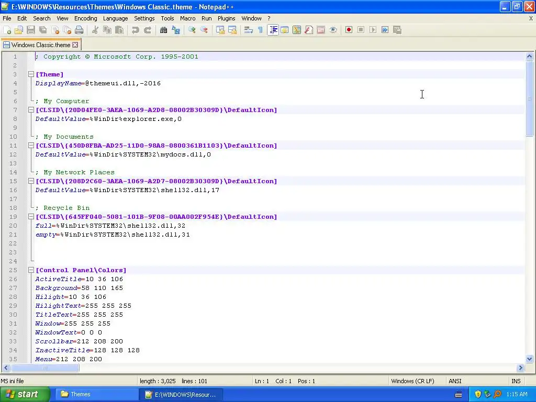536x402 pixels.
Task: Click the MS ini file status label
Action: point(13,381)
